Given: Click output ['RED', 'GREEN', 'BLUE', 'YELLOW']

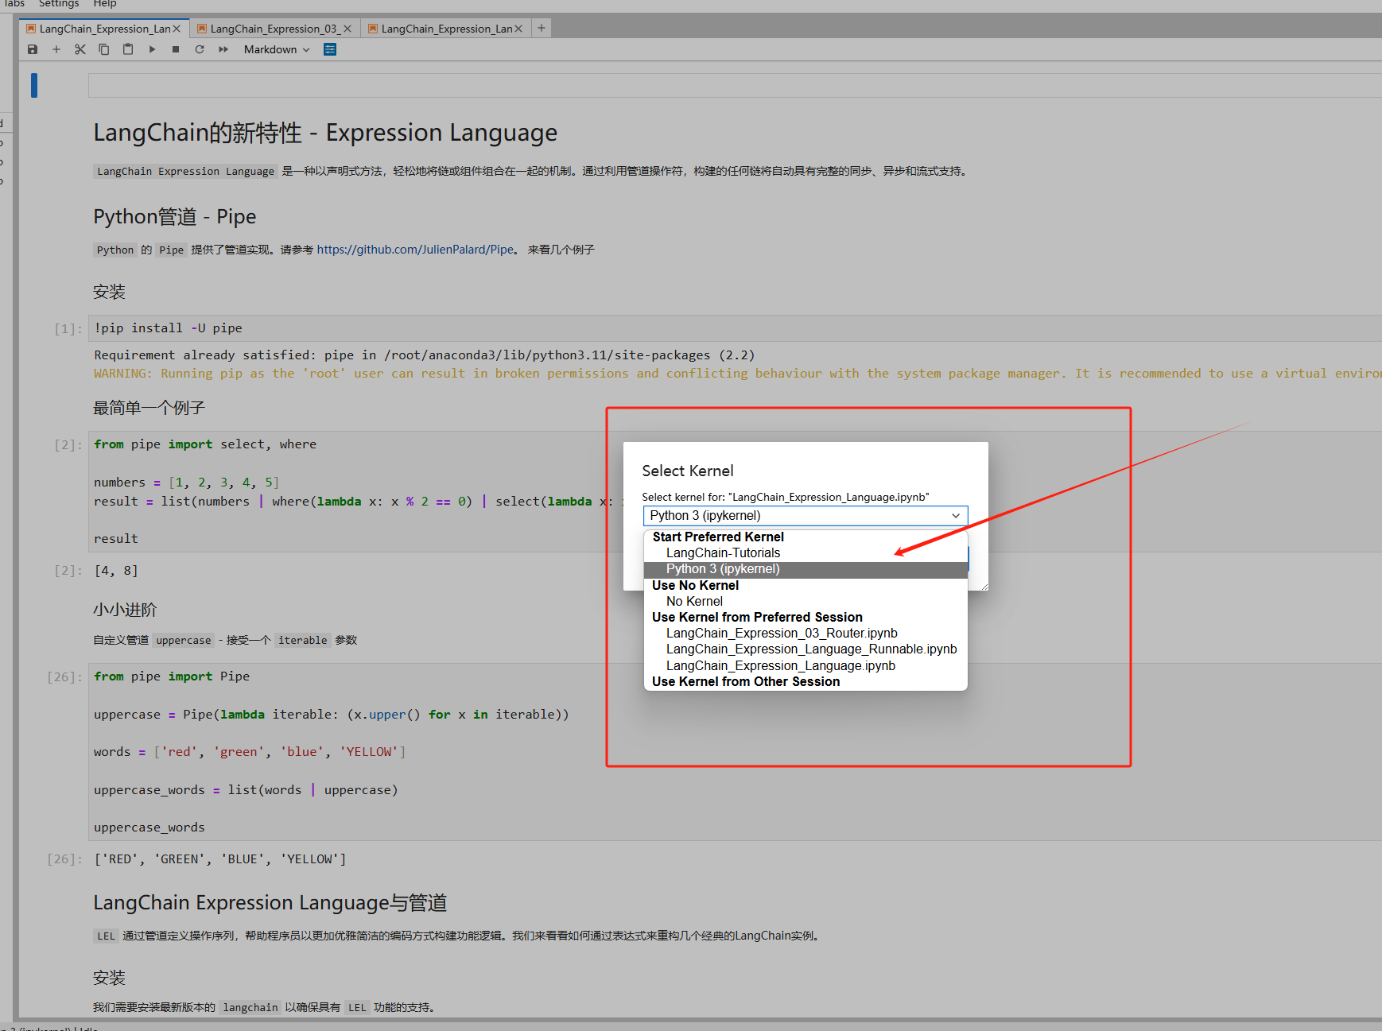Looking at the screenshot, I should [x=220, y=859].
